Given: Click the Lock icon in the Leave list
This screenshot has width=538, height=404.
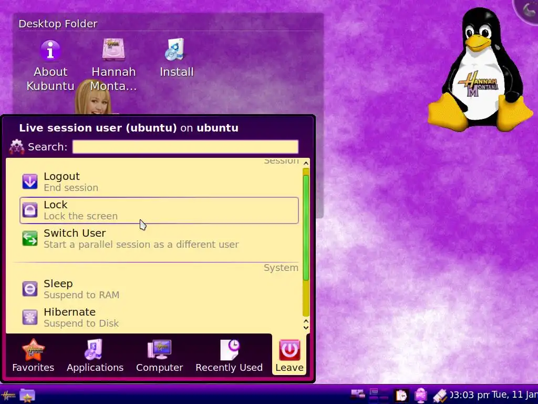Looking at the screenshot, I should 30,210.
